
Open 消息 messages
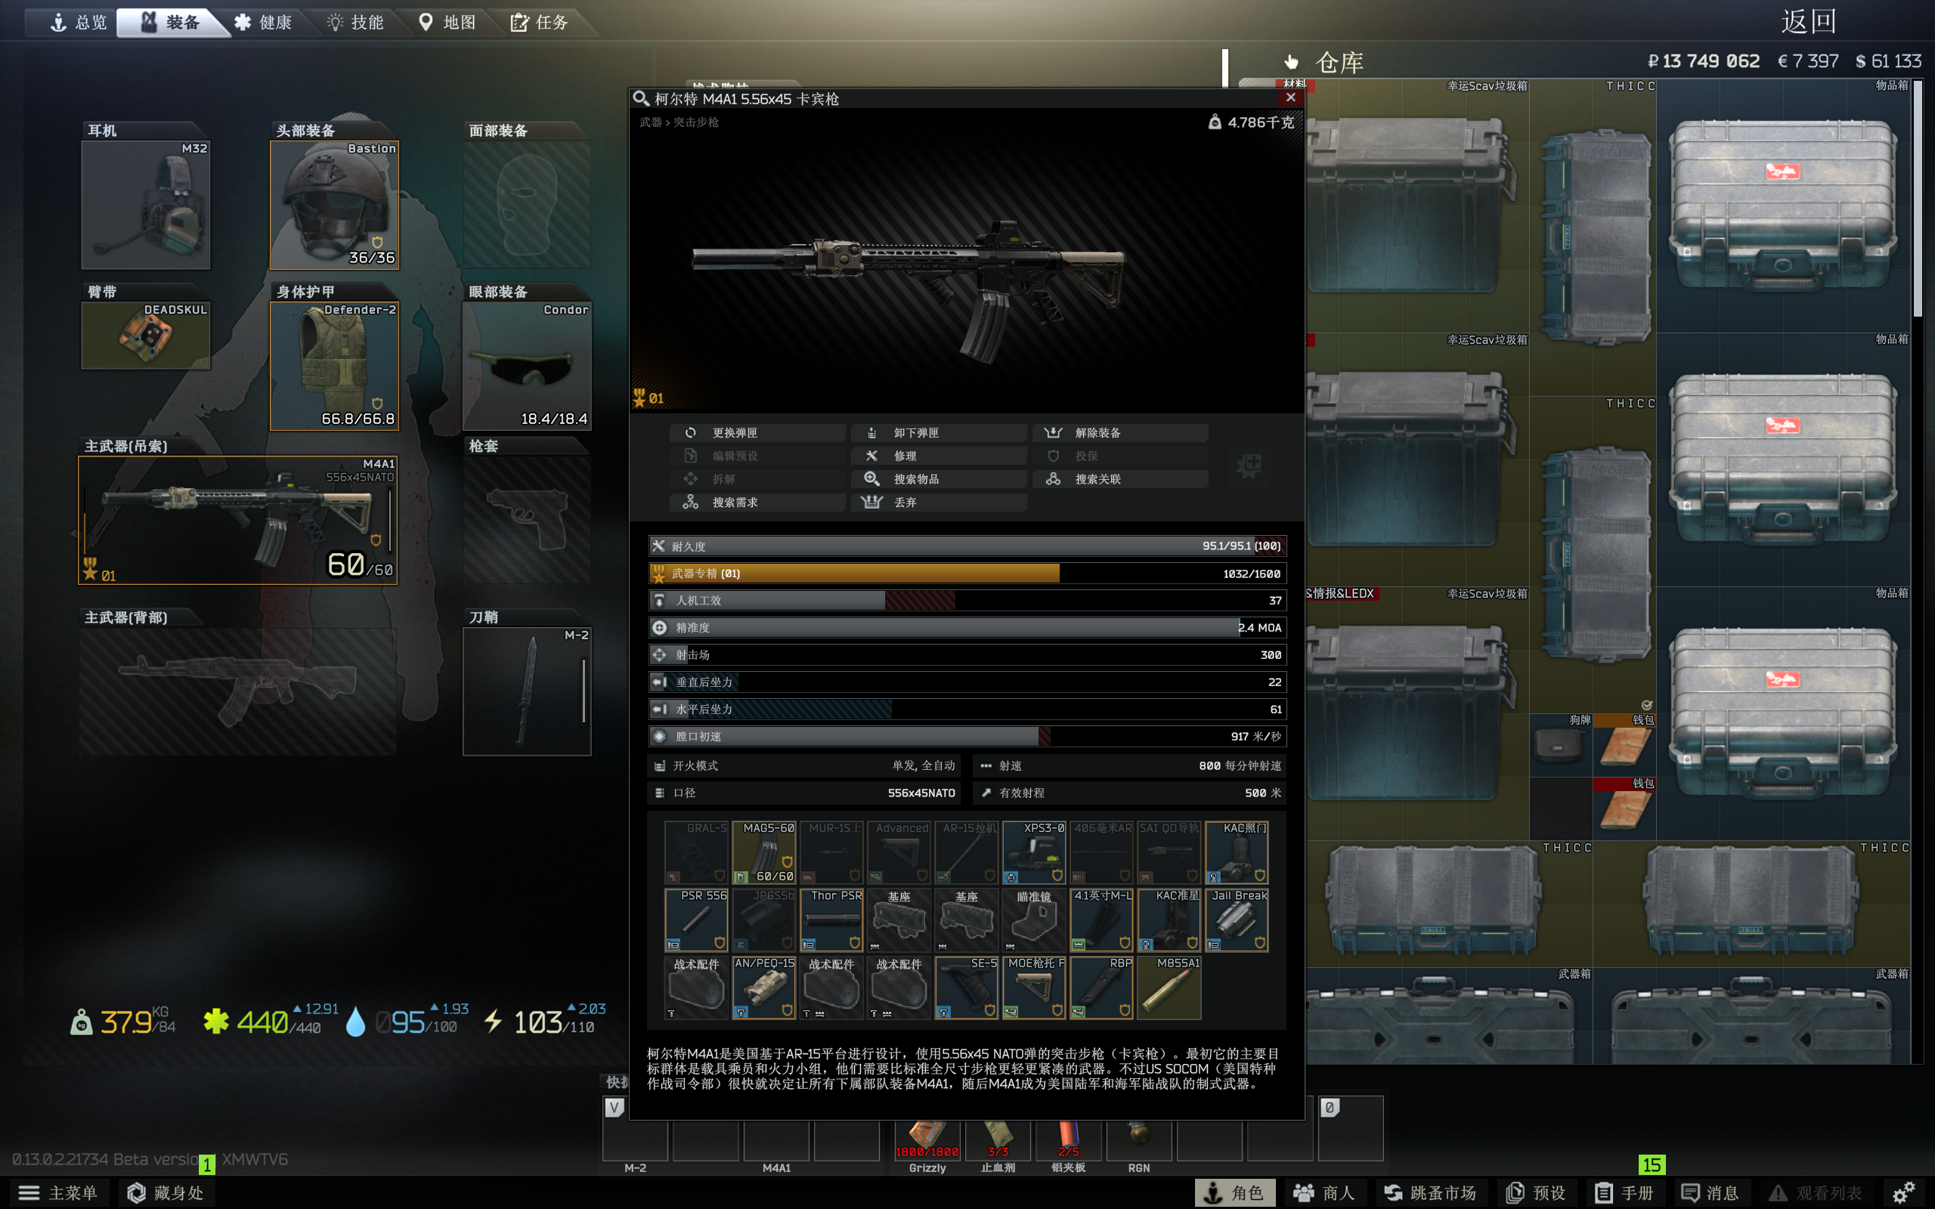[x=1711, y=1192]
